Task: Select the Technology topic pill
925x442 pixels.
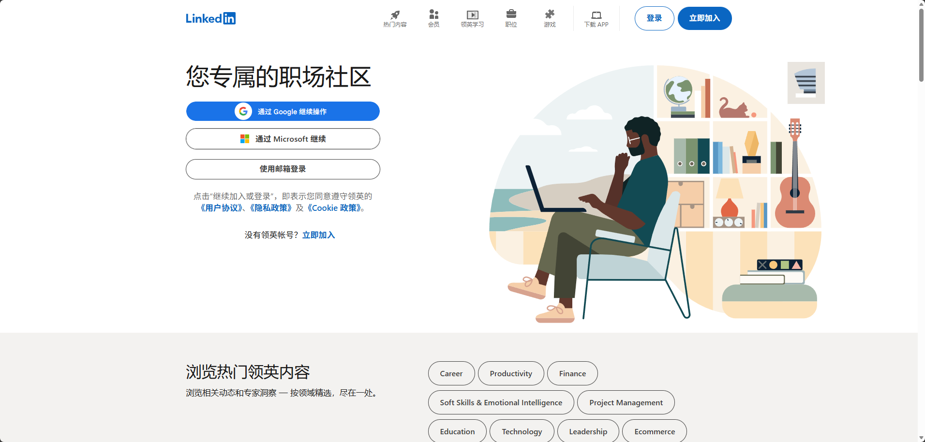Action: (x=522, y=431)
